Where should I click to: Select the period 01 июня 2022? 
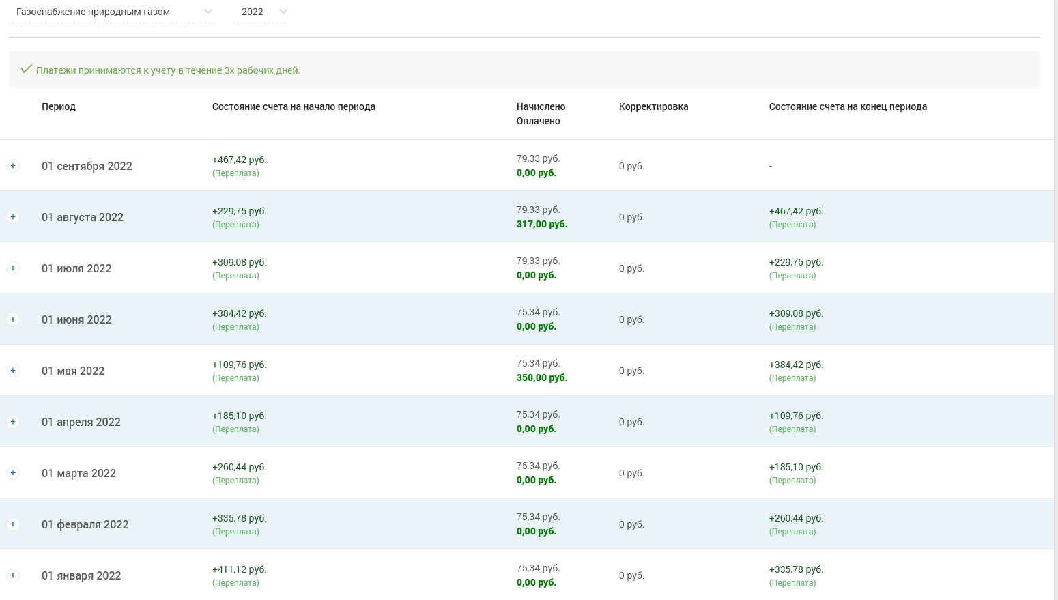[x=76, y=319]
